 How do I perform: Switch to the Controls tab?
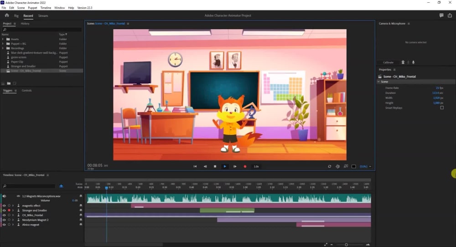tap(26, 91)
